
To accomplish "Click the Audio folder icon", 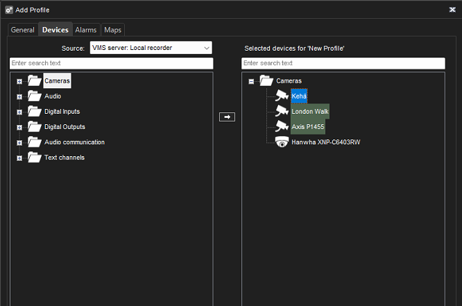I will pos(35,96).
